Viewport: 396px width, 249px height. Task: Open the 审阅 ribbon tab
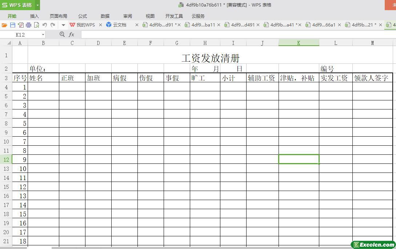point(128,16)
